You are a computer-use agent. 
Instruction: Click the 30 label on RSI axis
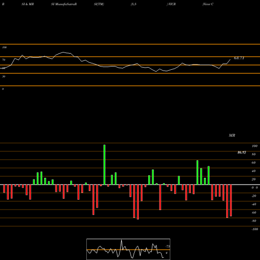pos(4,76)
